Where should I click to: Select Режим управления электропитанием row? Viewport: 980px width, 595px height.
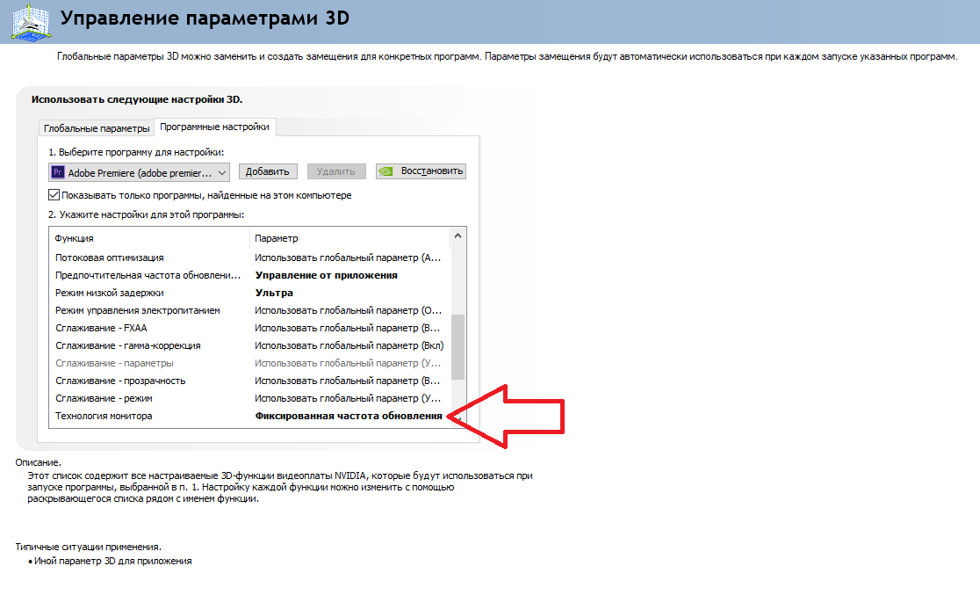pos(249,310)
